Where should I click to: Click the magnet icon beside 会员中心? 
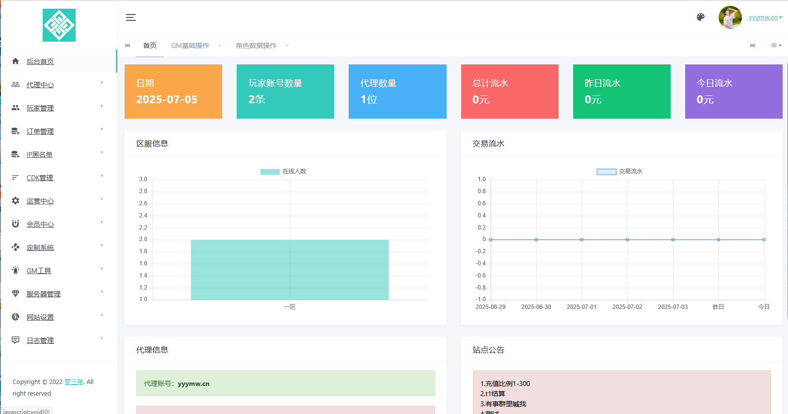[16, 224]
